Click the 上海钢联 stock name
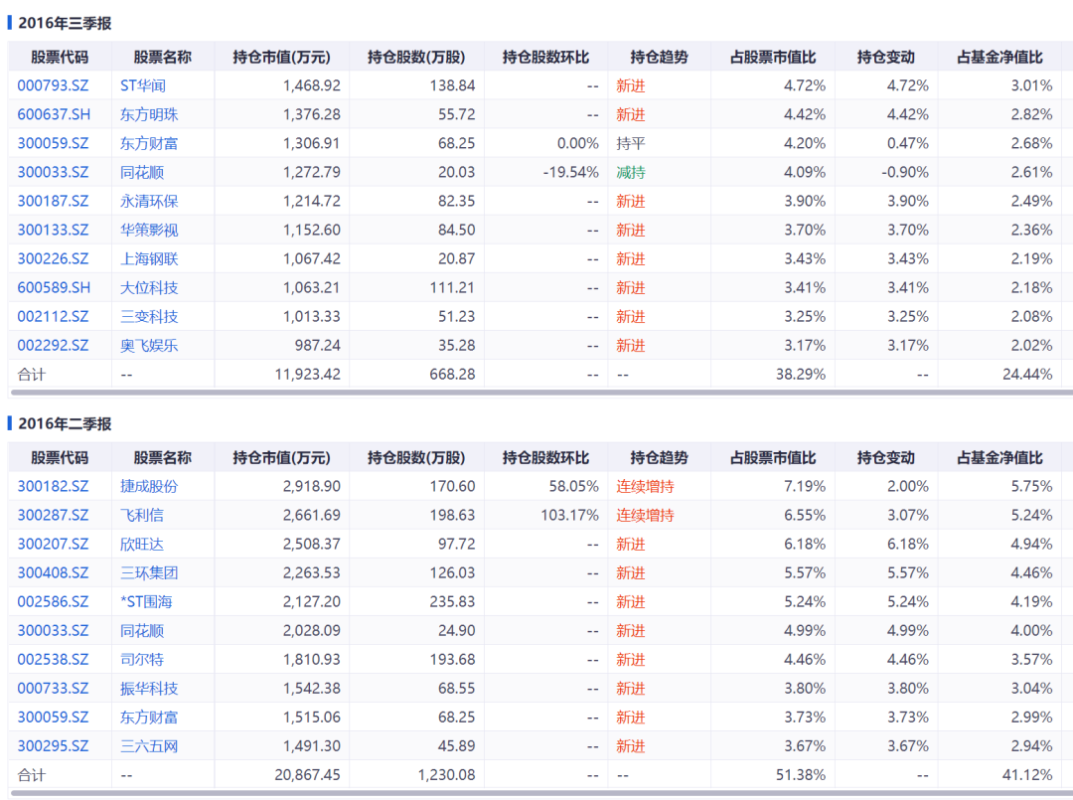The width and height of the screenshot is (1073, 800). pos(149,258)
